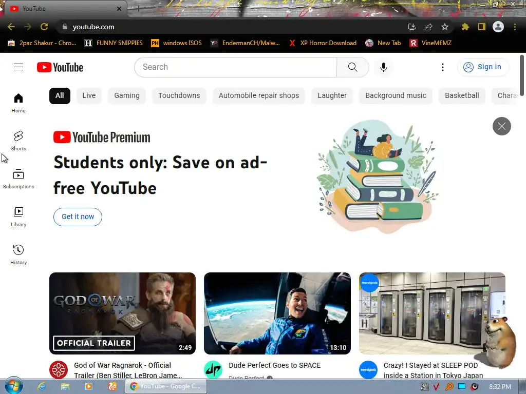Open Chrome three-dot menu
Image resolution: width=526 pixels, height=394 pixels.
click(515, 27)
